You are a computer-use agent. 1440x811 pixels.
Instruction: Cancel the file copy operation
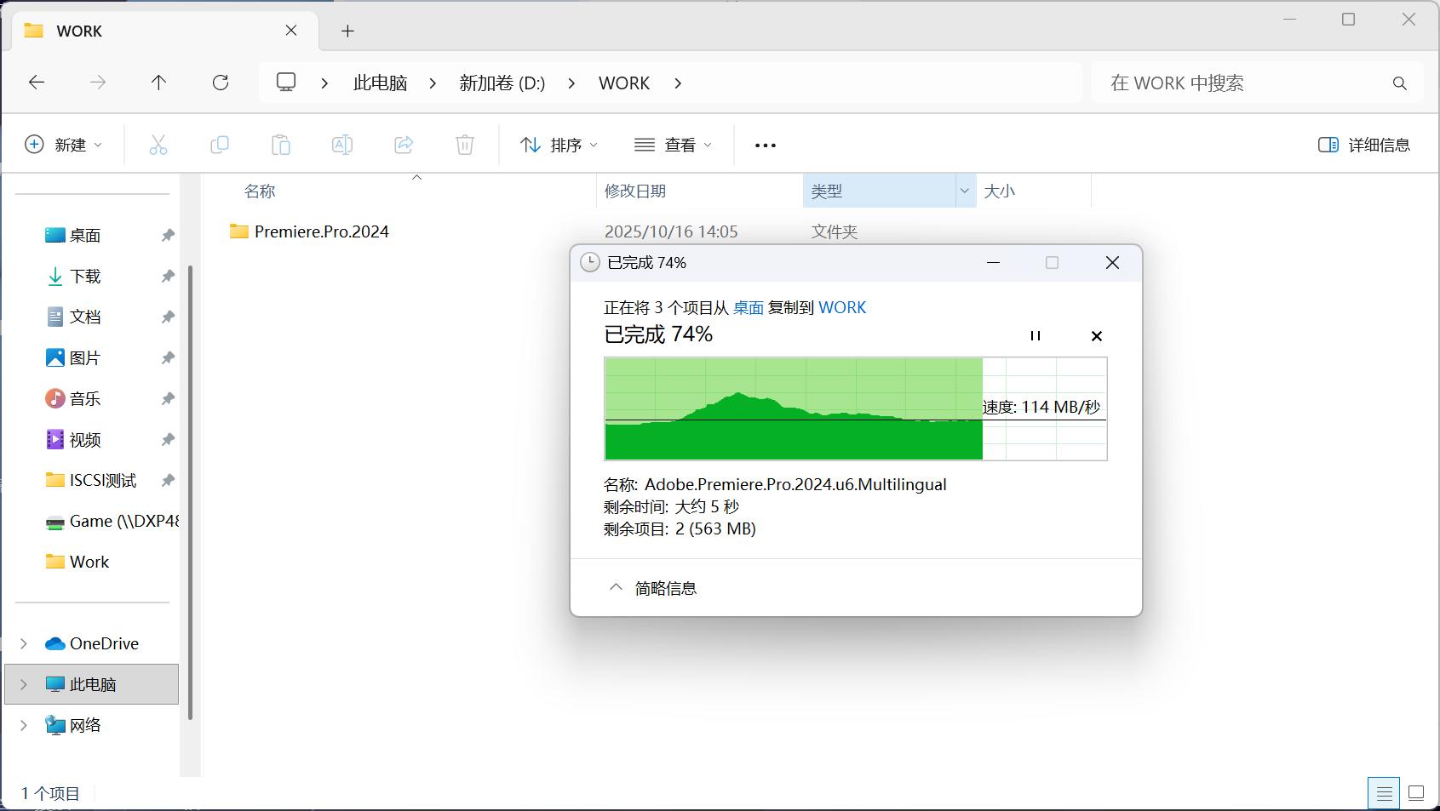(1097, 336)
